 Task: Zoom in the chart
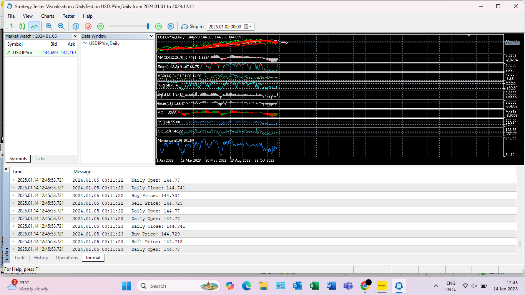(49, 26)
